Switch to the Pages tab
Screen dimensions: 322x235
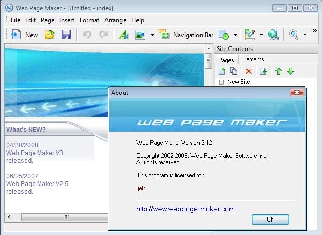pos(226,60)
